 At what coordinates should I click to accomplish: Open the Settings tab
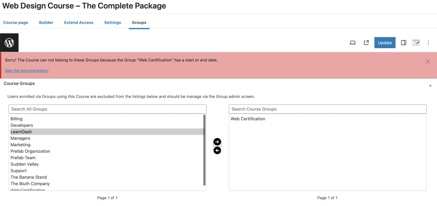tap(113, 23)
